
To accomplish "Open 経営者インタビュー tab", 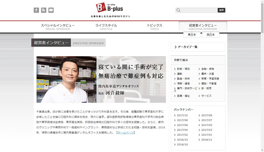I will click(x=203, y=27).
